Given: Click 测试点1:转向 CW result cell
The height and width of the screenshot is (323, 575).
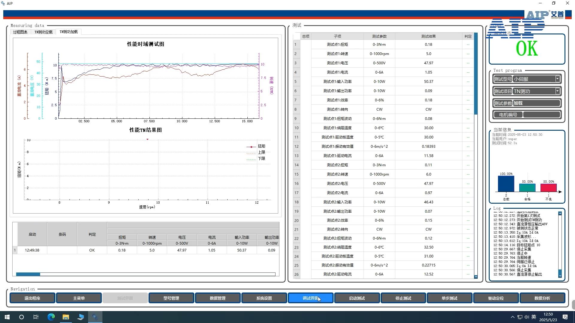Looking at the screenshot, I should tap(429, 109).
